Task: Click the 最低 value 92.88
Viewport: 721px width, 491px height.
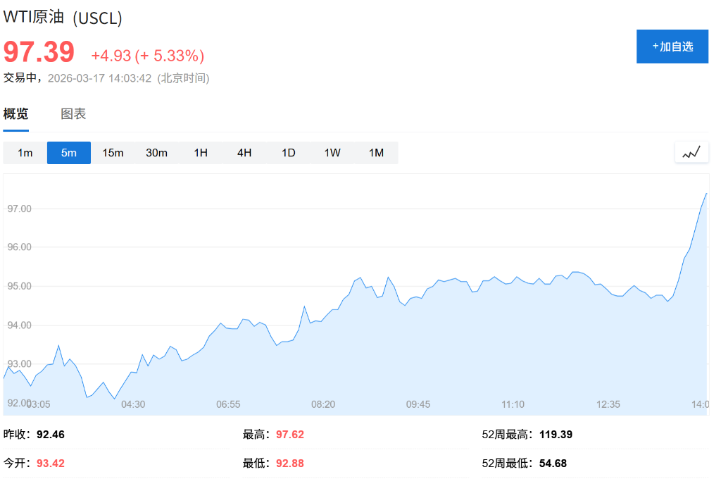Action: (x=289, y=464)
